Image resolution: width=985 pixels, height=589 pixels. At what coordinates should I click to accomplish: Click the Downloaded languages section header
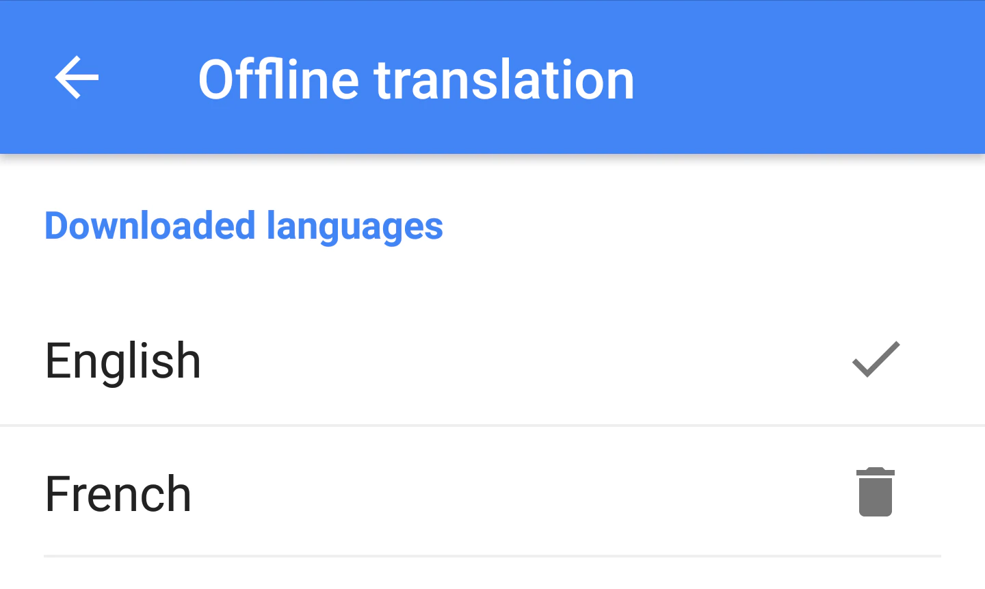(x=244, y=226)
